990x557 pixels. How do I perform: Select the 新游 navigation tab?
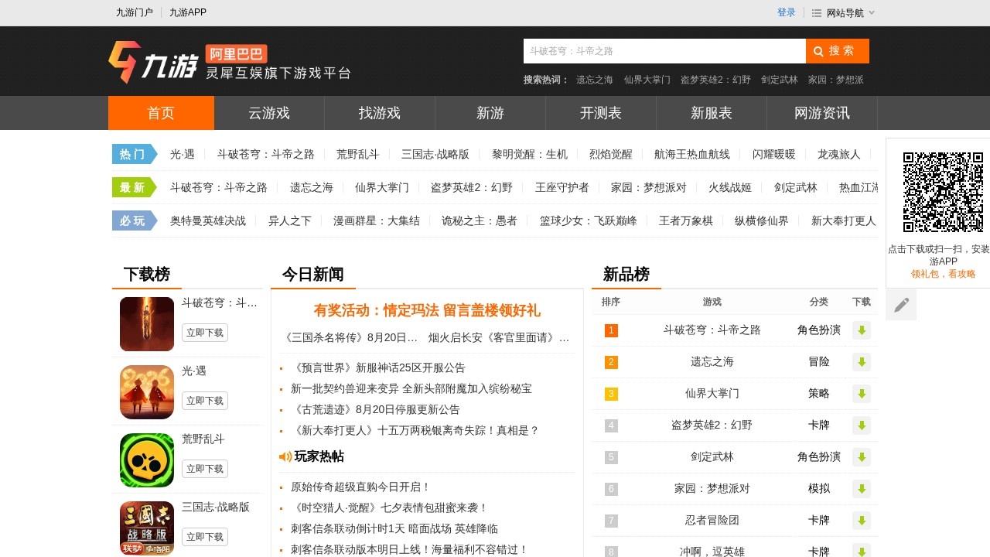490,113
